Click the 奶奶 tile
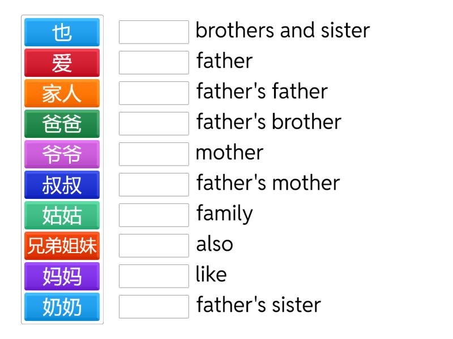The width and height of the screenshot is (453, 339). pos(62,307)
